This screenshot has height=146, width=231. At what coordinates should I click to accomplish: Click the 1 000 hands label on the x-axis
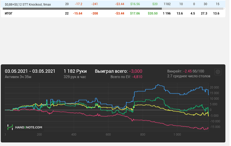(x=177, y=134)
